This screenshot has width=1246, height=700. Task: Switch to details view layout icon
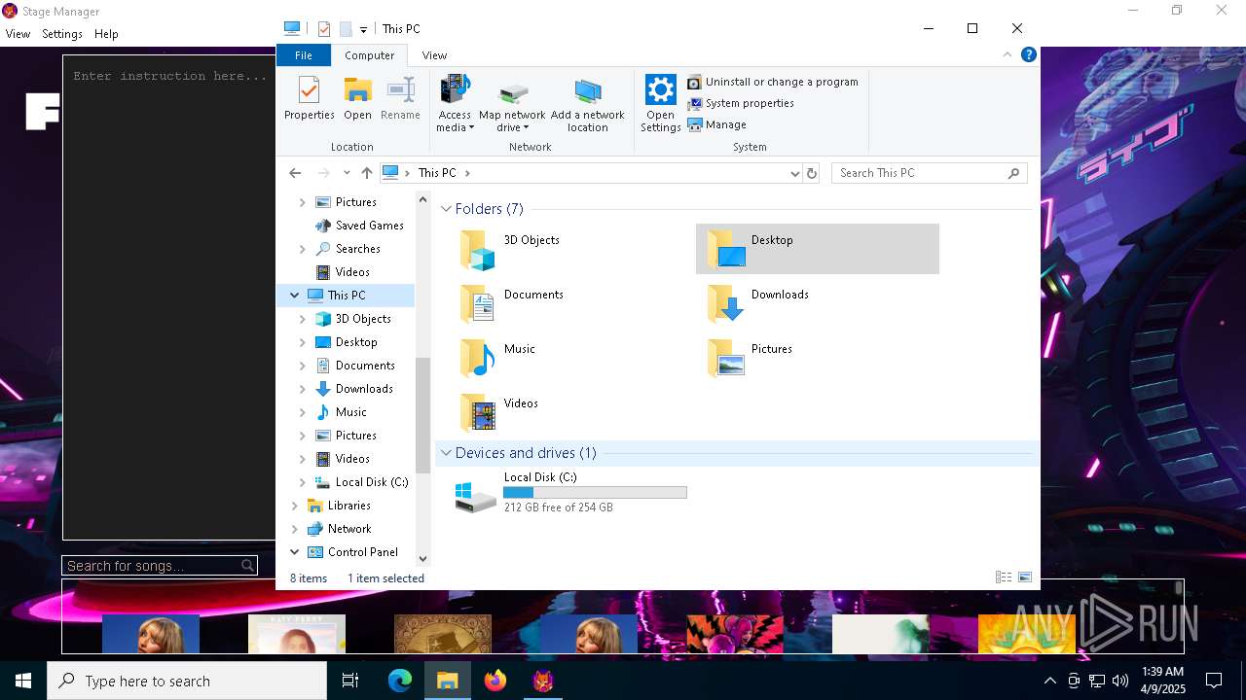[x=1004, y=577]
